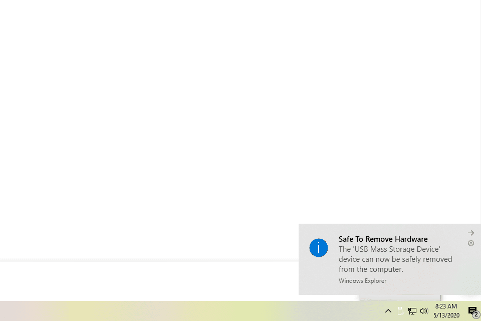Click the Show Desktop strip at taskbar edge
Screen dimensions: 481x321
pyautogui.click(x=480, y=311)
